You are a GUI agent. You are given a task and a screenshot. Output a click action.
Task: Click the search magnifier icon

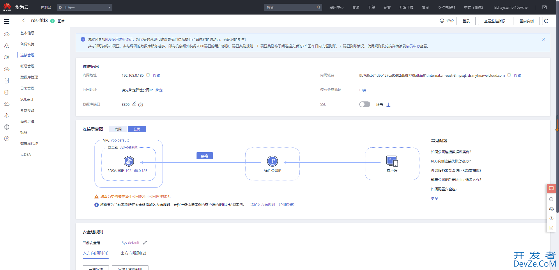tap(319, 7)
